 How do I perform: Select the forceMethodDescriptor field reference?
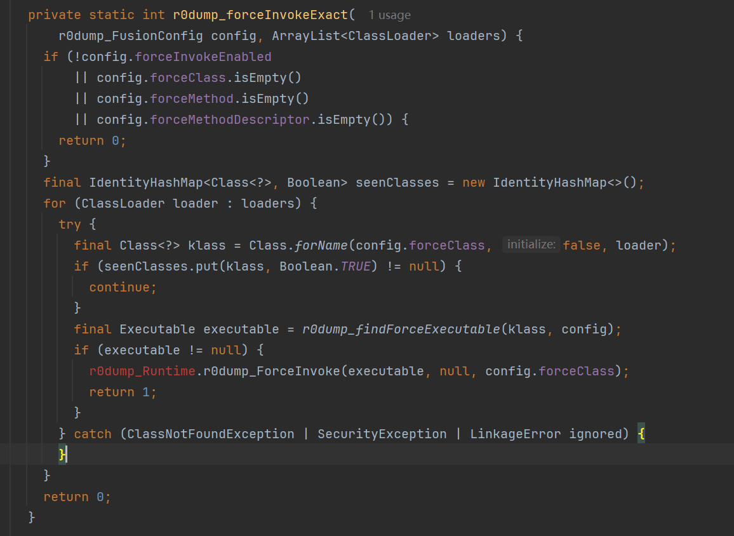tap(229, 120)
